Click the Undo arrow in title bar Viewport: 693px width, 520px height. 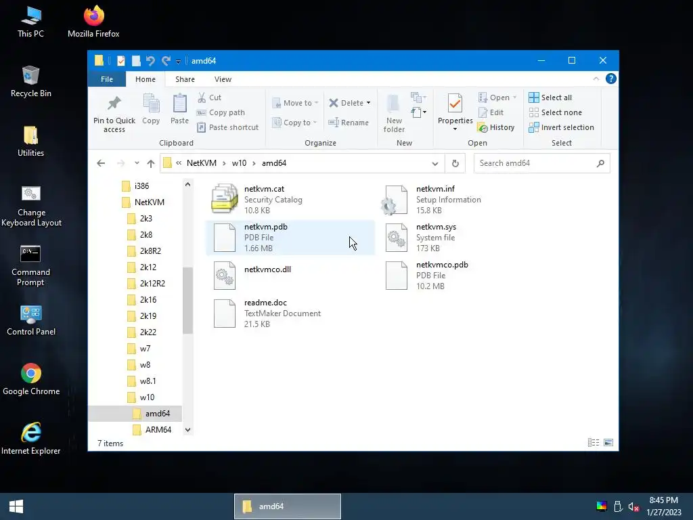(150, 60)
